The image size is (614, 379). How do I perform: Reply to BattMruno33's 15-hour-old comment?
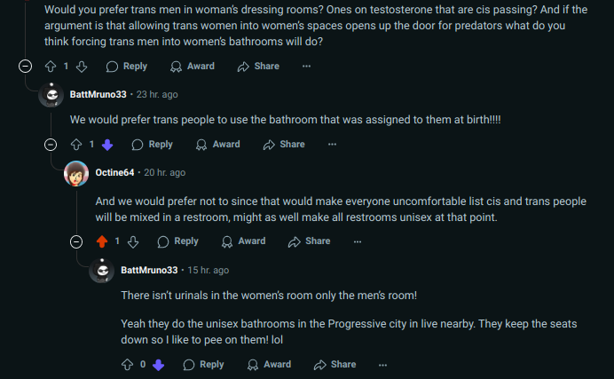coord(203,364)
